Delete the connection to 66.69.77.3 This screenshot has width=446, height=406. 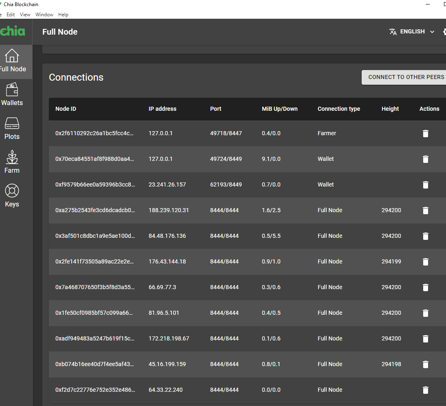pyautogui.click(x=426, y=287)
